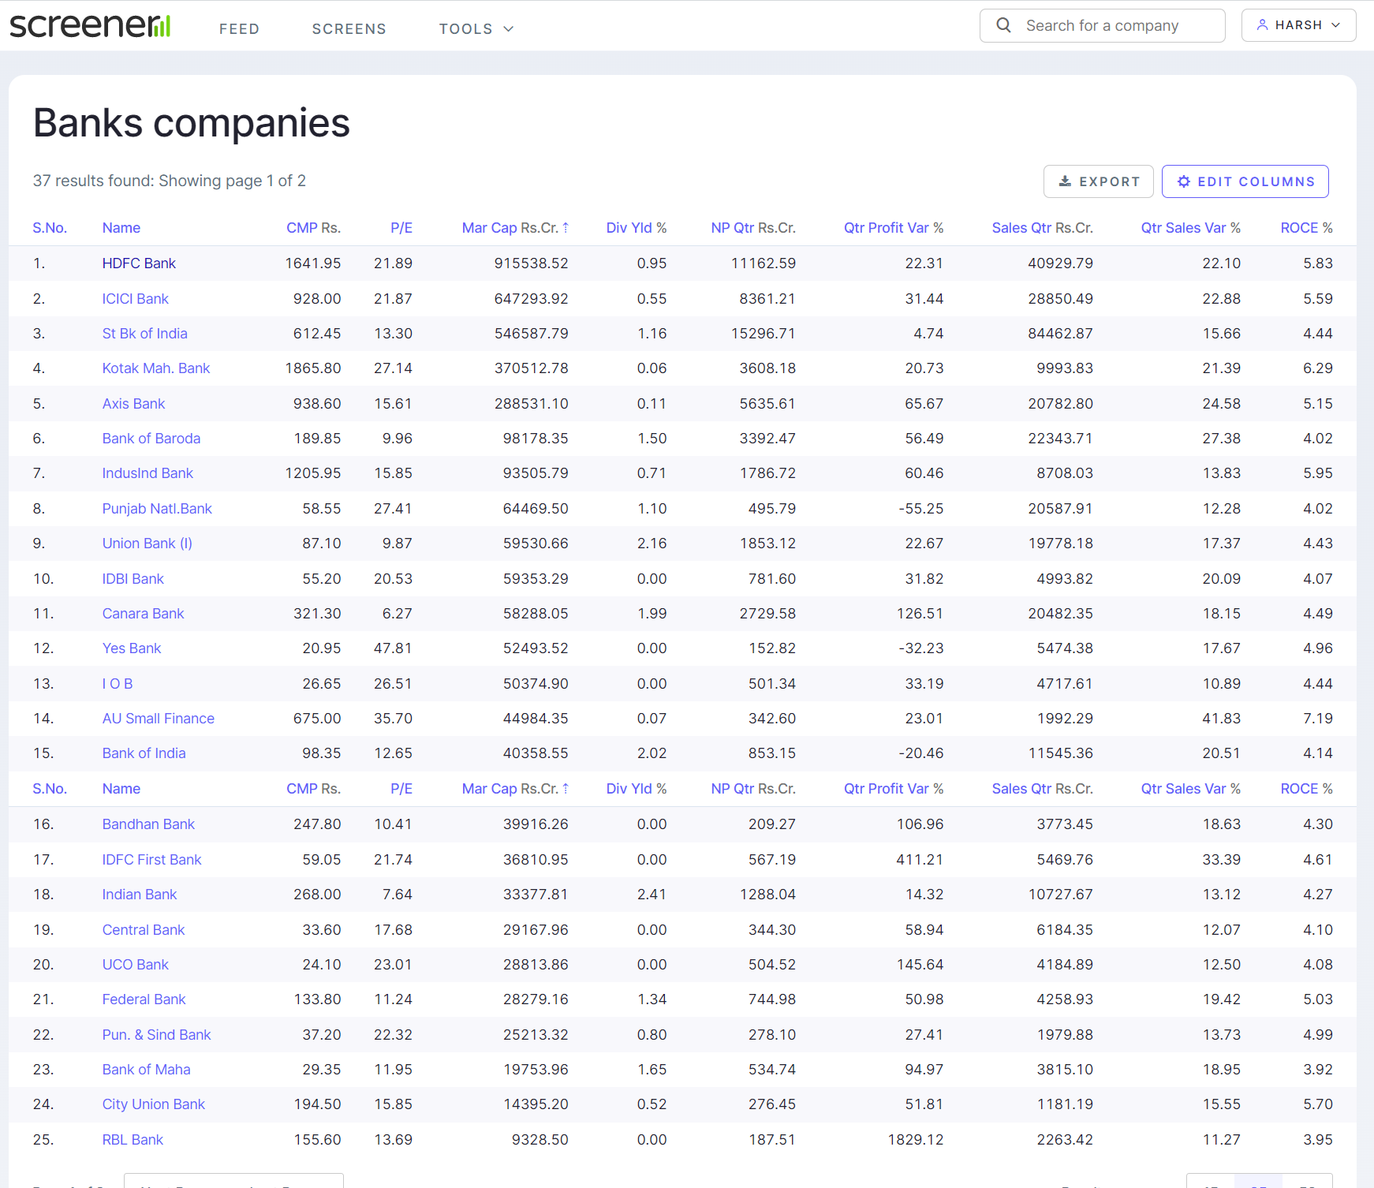Open ICICI Bank company page
1374x1188 pixels.
pyautogui.click(x=136, y=299)
